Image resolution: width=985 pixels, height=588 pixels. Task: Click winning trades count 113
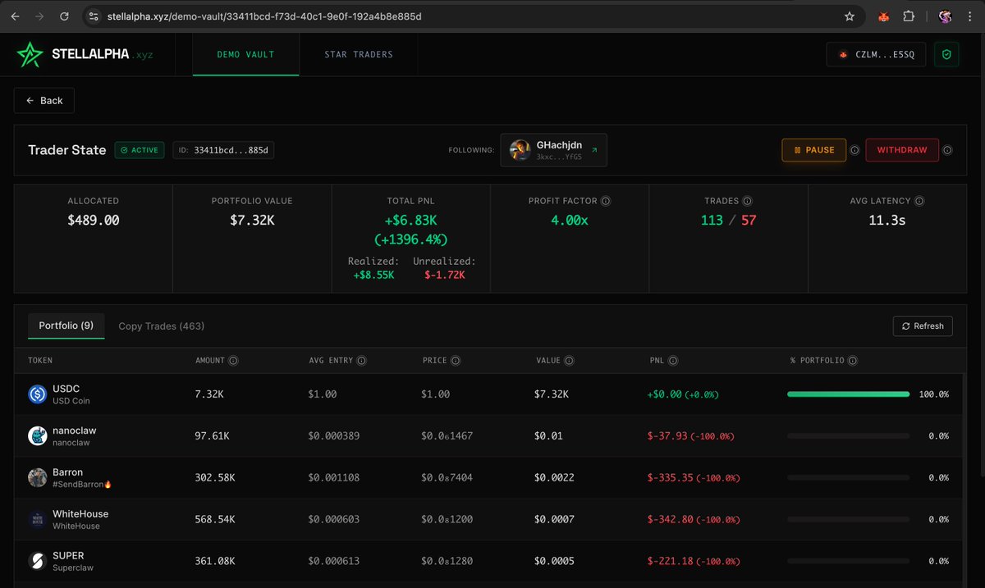[x=712, y=220]
